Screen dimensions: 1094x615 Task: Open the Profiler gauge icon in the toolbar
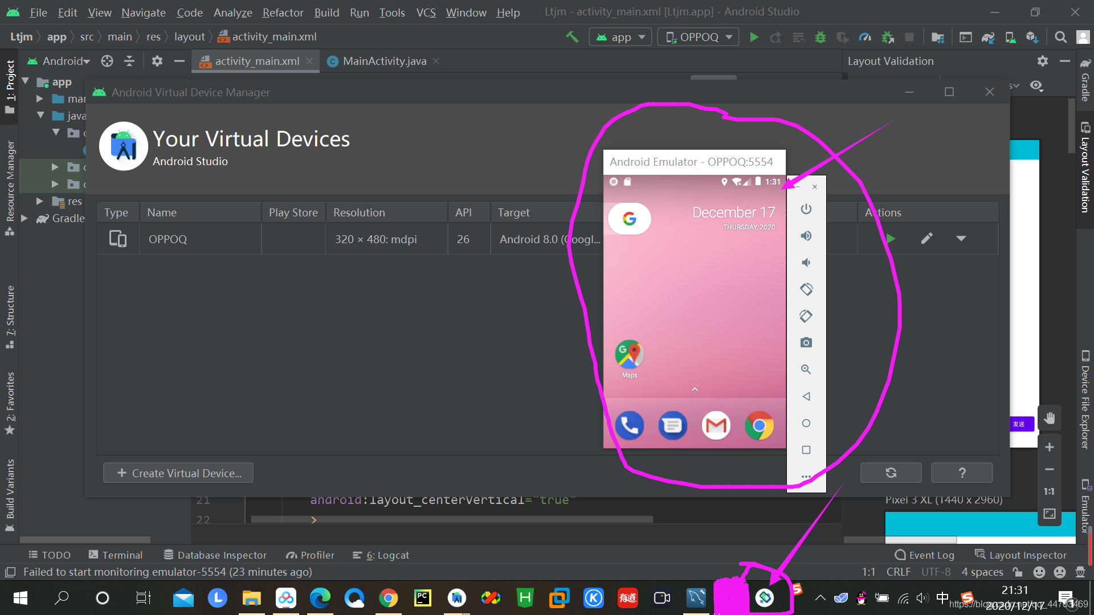pyautogui.click(x=865, y=37)
